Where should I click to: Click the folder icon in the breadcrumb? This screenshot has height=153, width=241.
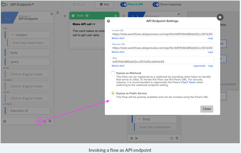(3, 5)
